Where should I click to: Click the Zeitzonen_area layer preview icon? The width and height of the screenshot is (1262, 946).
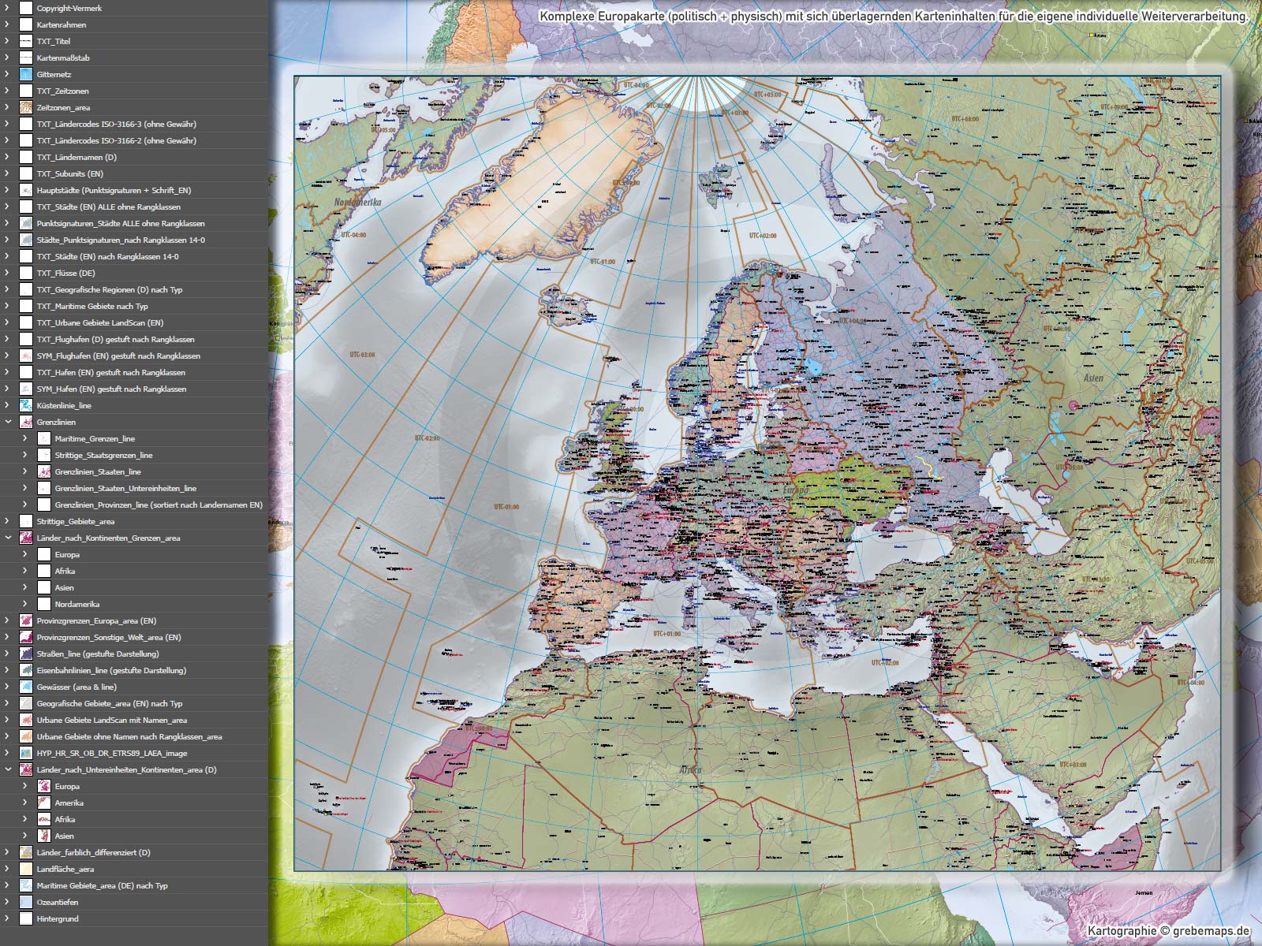[27, 107]
